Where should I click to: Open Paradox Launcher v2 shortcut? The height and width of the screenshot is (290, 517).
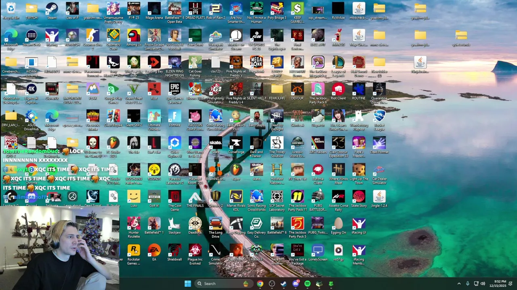coord(174,174)
